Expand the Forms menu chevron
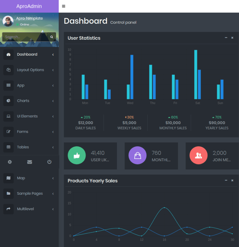 53,132
